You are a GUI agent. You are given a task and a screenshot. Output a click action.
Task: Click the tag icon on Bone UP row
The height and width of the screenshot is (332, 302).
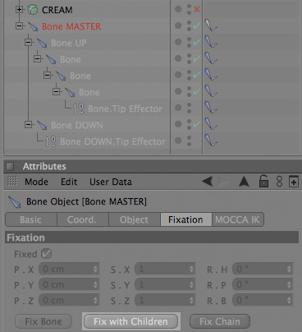(x=211, y=42)
